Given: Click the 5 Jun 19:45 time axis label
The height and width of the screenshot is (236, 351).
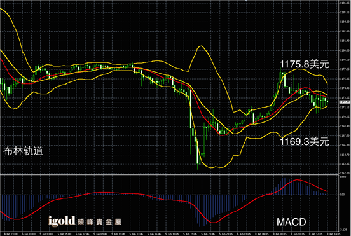Looking at the screenshot, I should pos(190,234).
